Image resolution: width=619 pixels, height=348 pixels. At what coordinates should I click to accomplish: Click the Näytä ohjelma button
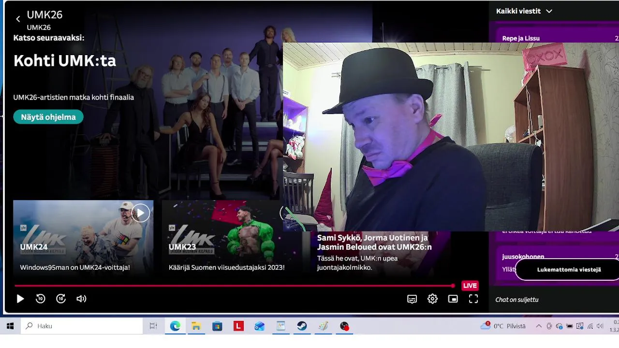[x=48, y=117]
